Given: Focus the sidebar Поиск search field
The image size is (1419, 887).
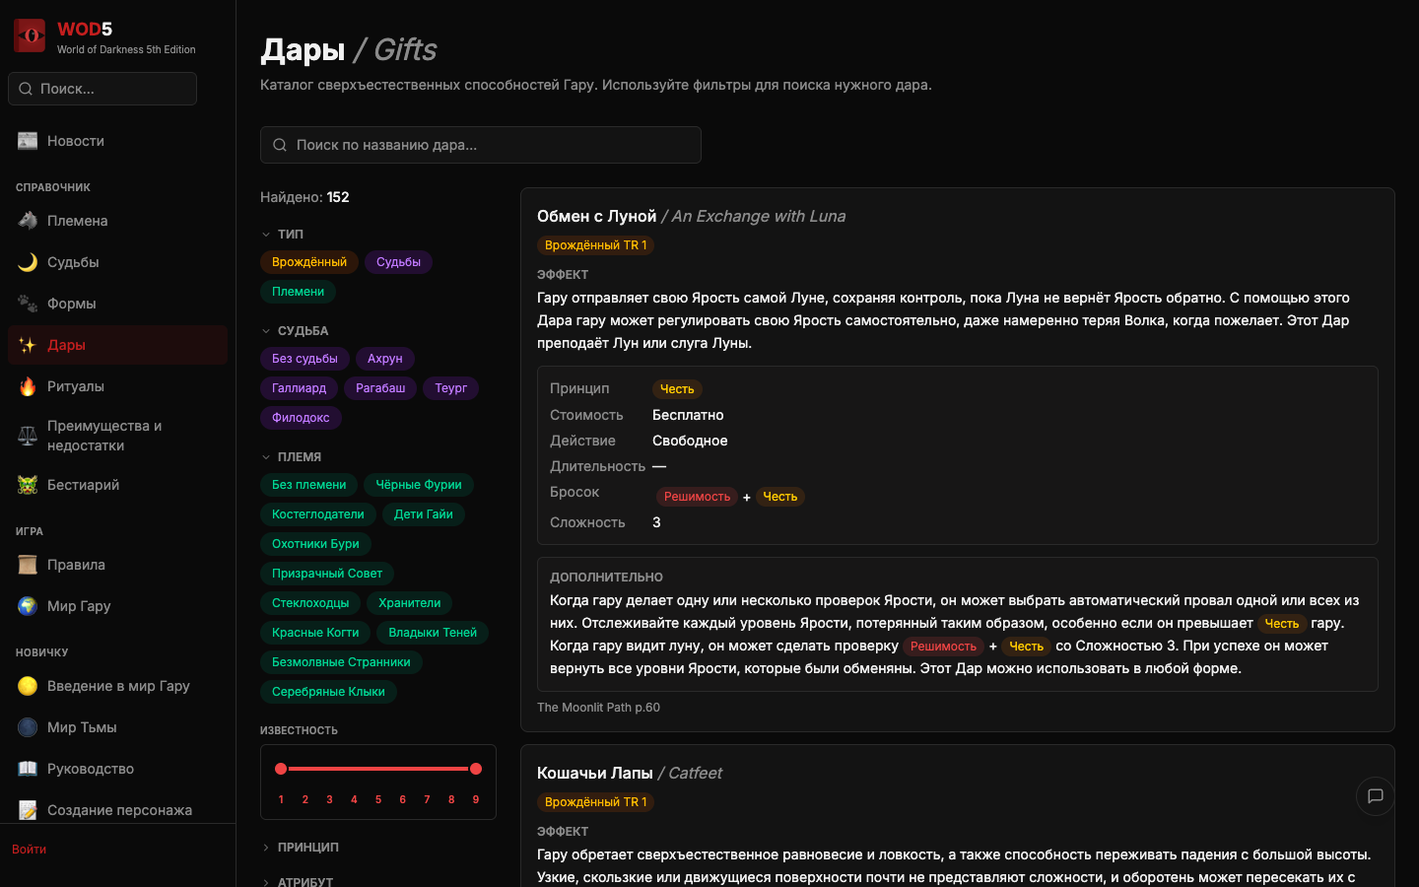Looking at the screenshot, I should [102, 89].
